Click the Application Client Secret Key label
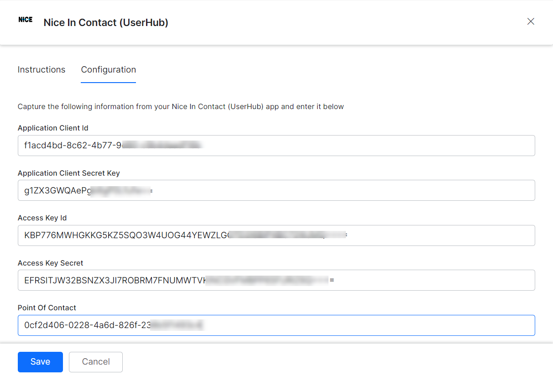Screen dimensions: 553x376 click(x=68, y=173)
